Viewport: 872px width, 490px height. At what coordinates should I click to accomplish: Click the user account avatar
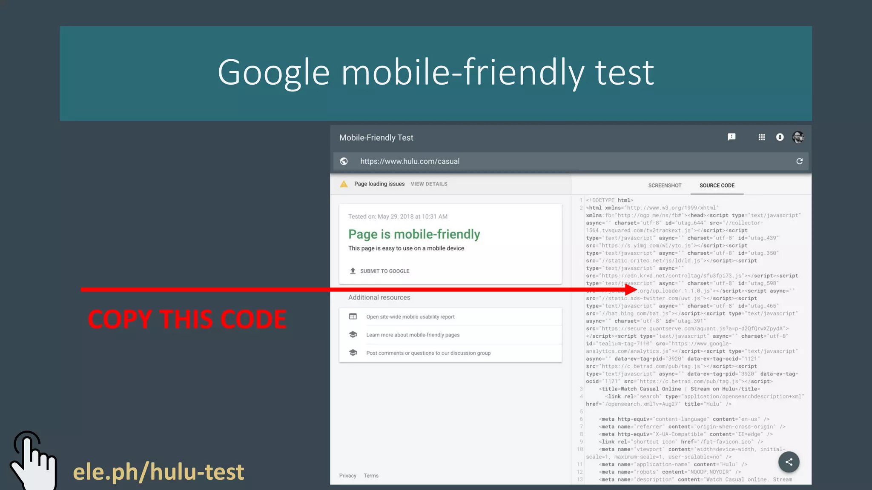coord(798,137)
